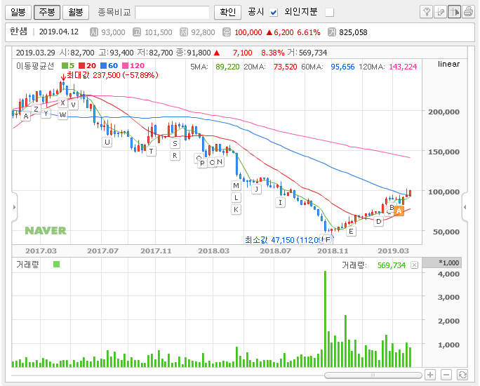
Task: Open the orange A disclosure marker
Action: pyautogui.click(x=399, y=211)
